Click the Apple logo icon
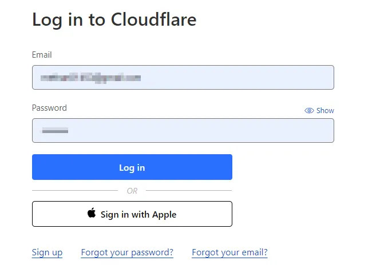The width and height of the screenshot is (388, 273). [92, 214]
